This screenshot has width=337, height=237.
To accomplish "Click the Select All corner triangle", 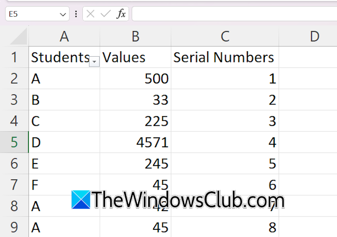I will pyautogui.click(x=19, y=36).
